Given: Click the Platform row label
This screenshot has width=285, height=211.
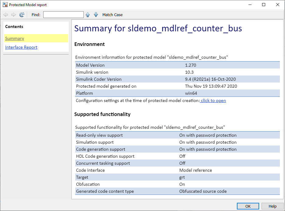Looking at the screenshot, I should 85,93.
